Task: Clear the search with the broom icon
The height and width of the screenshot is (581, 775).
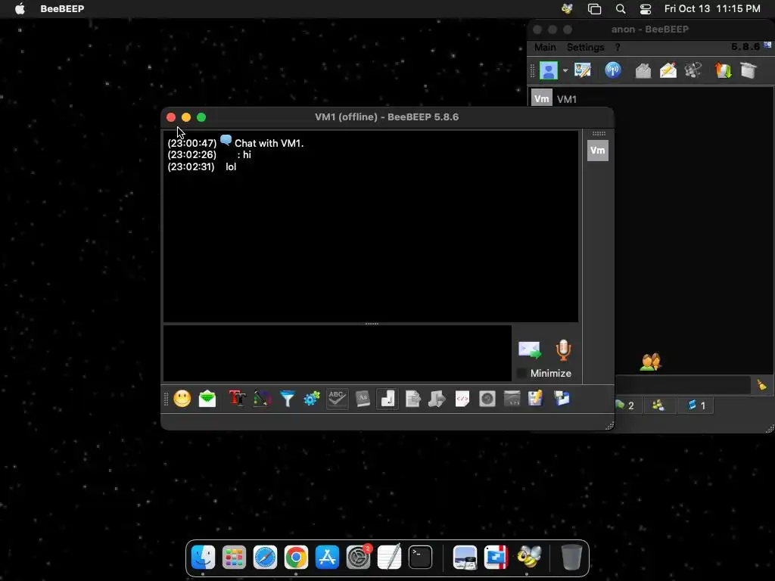Action: point(761,385)
